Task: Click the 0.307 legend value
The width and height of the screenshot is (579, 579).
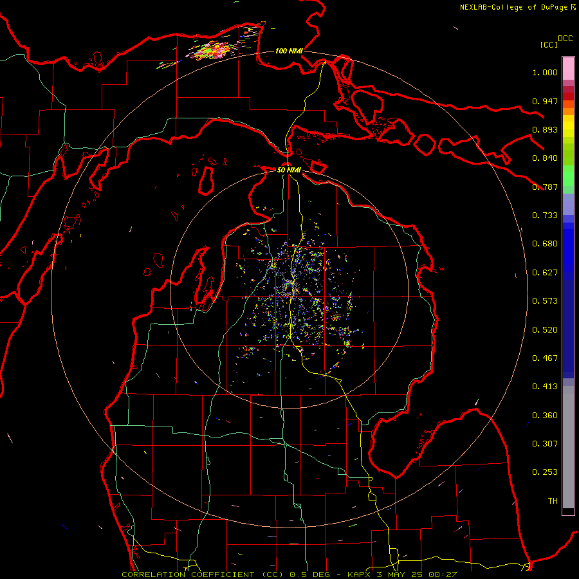Action: coord(545,444)
